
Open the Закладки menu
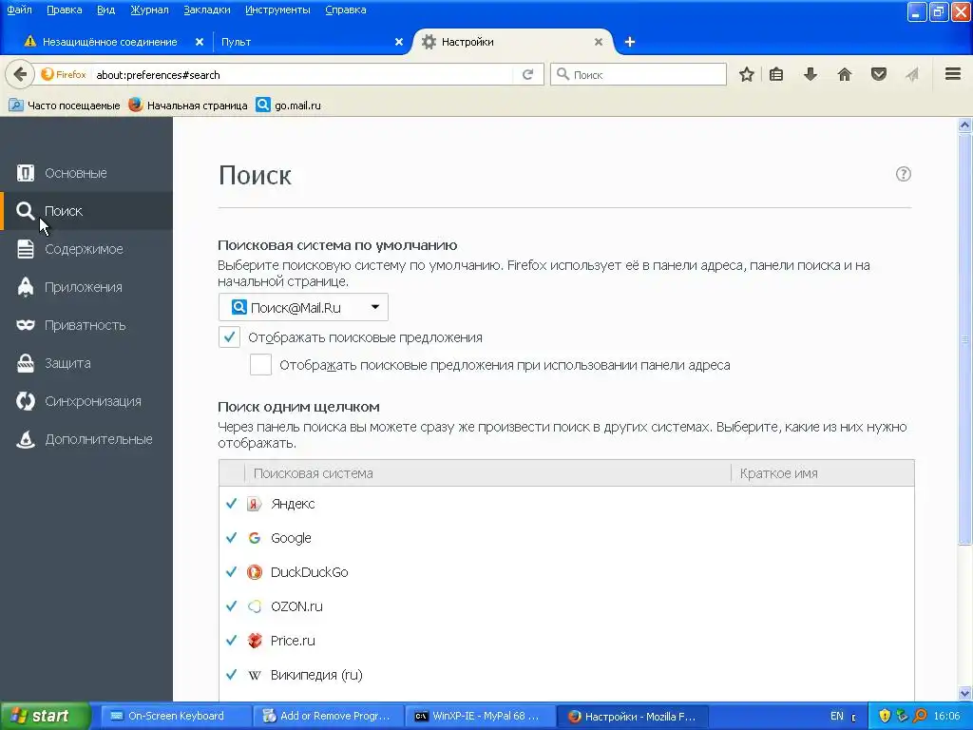206,10
